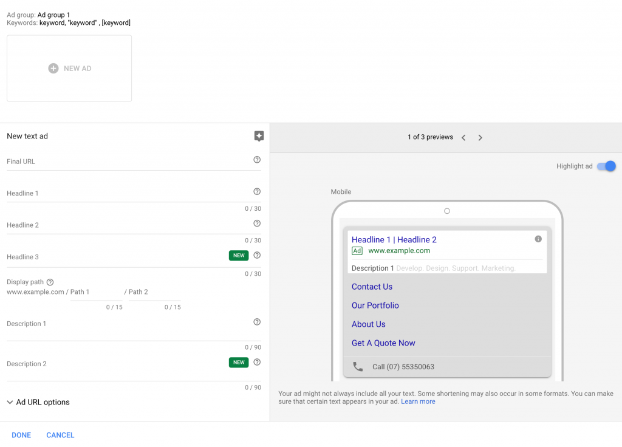Click the NEW AD card
Image resolution: width=622 pixels, height=447 pixels.
69,68
